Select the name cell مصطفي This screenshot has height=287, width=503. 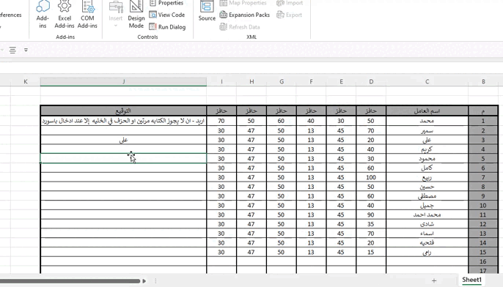coord(427,195)
